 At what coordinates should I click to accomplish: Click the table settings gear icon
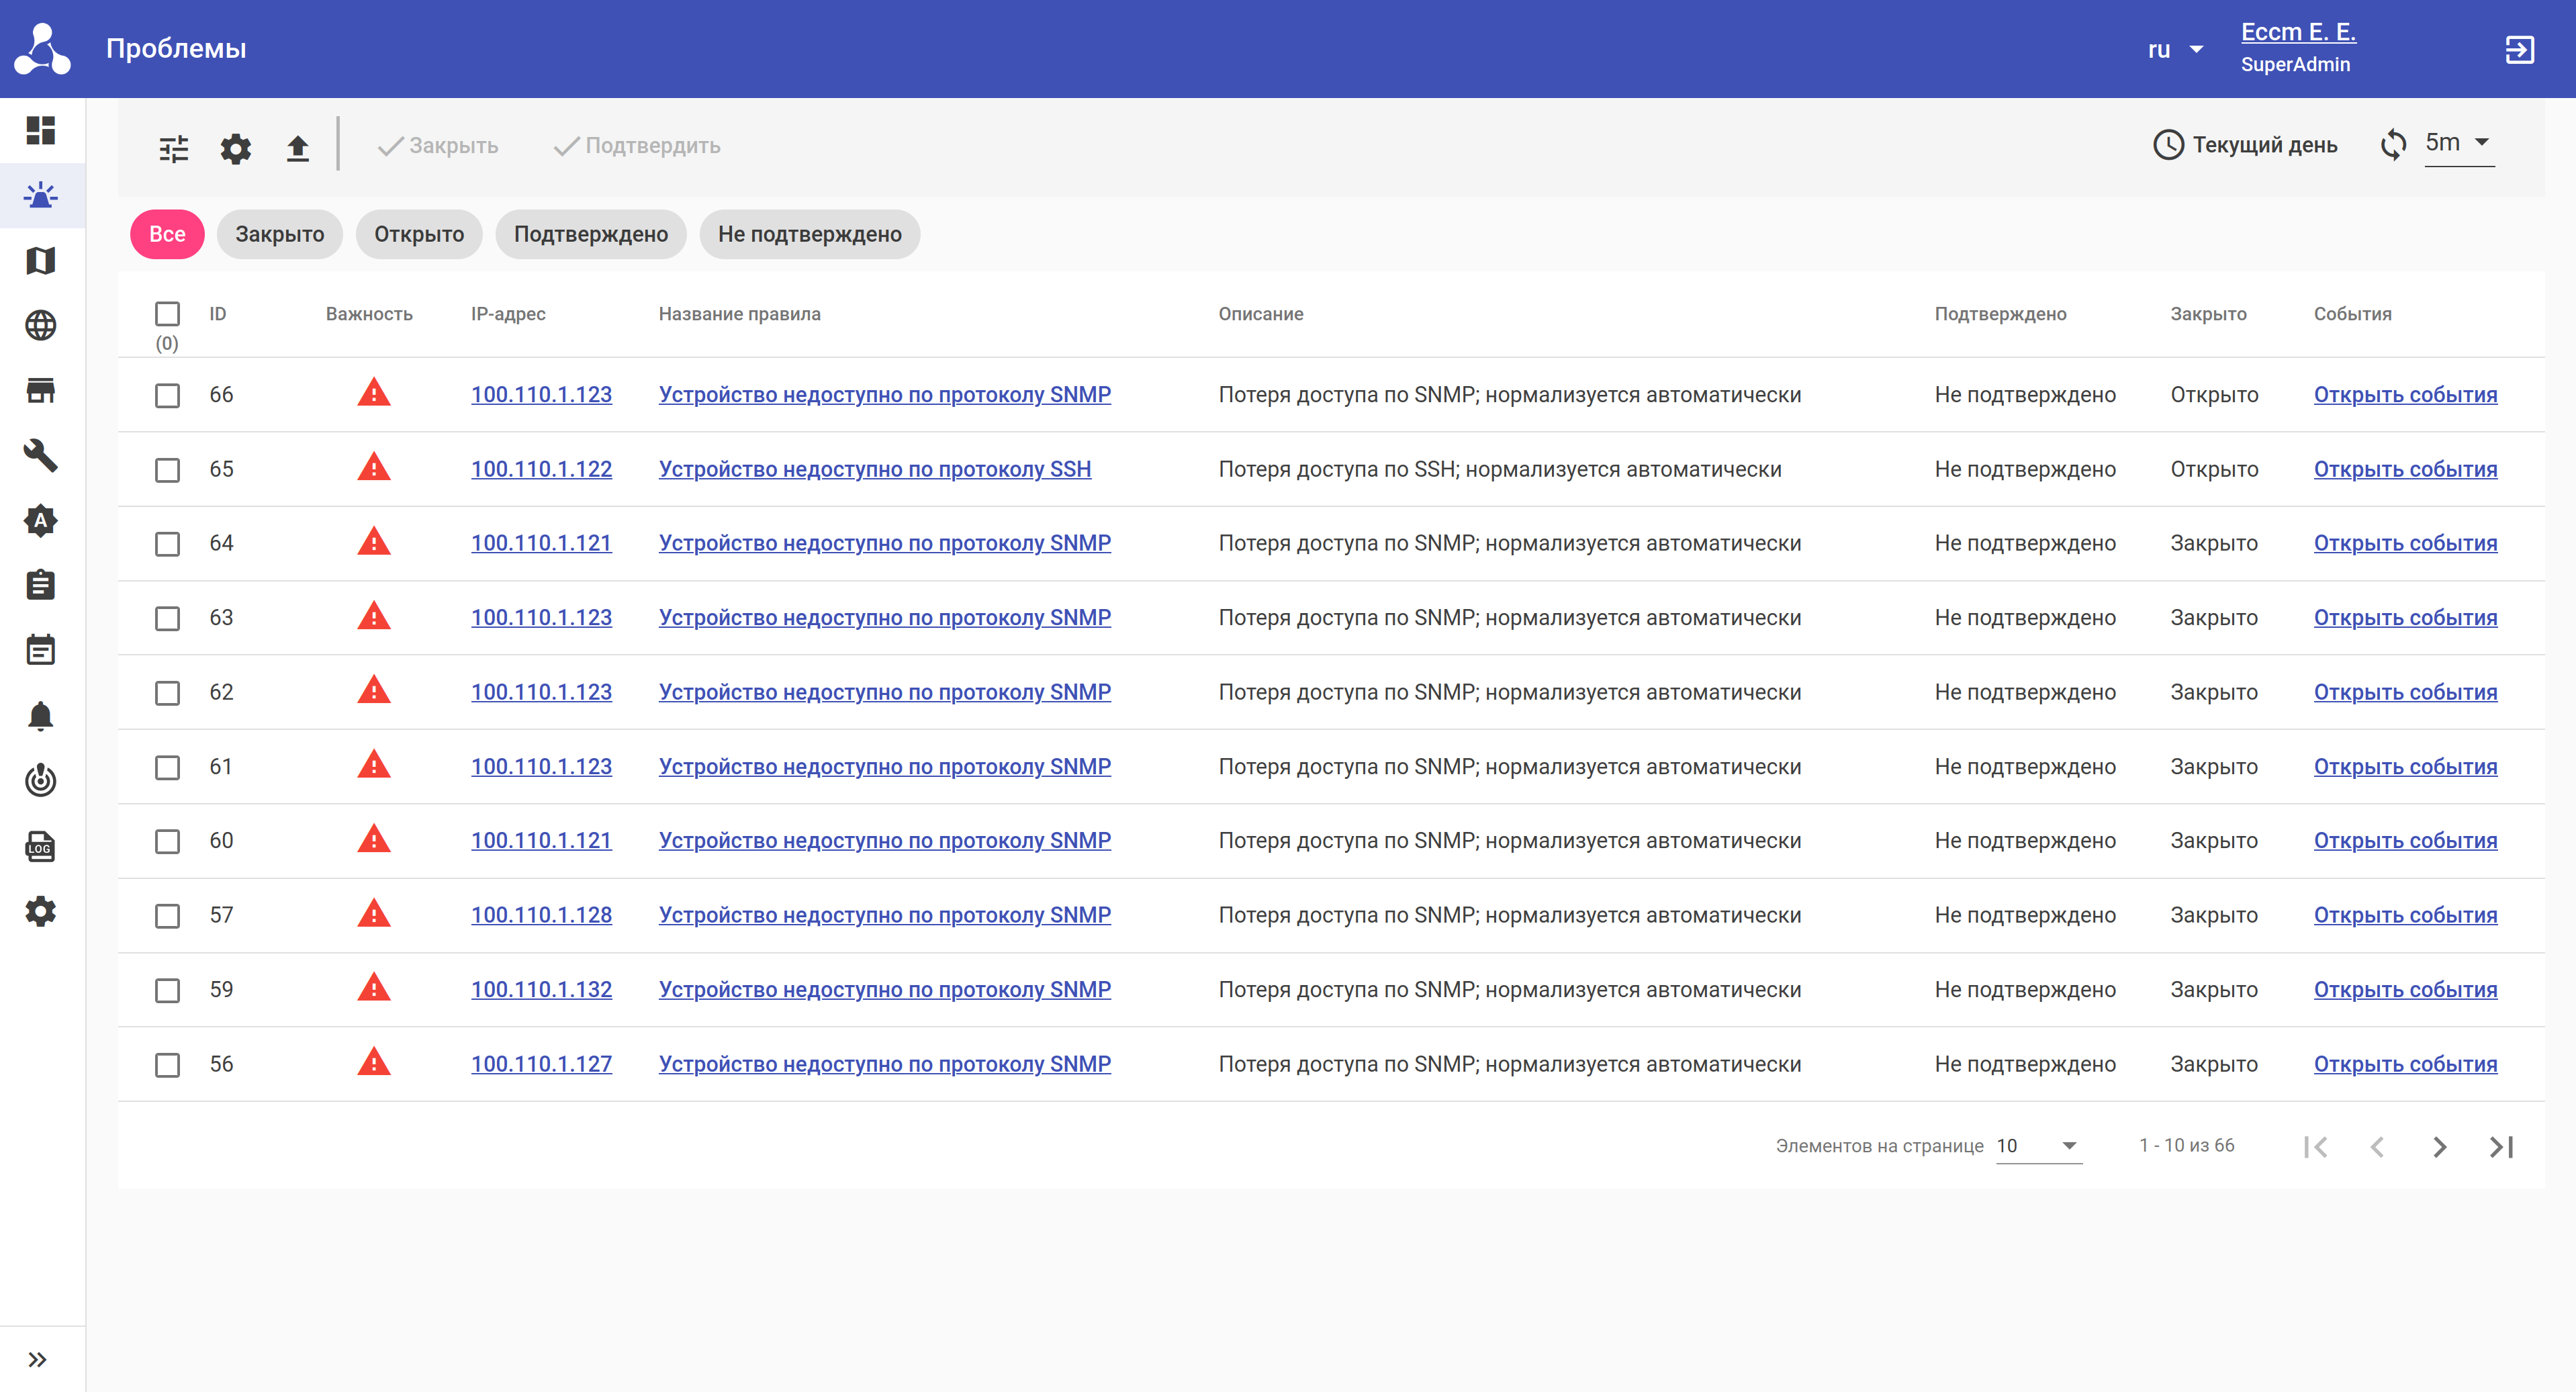pyautogui.click(x=236, y=148)
